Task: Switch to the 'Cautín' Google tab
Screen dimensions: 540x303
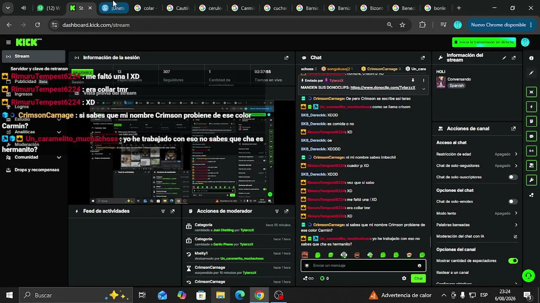Action: [178, 8]
